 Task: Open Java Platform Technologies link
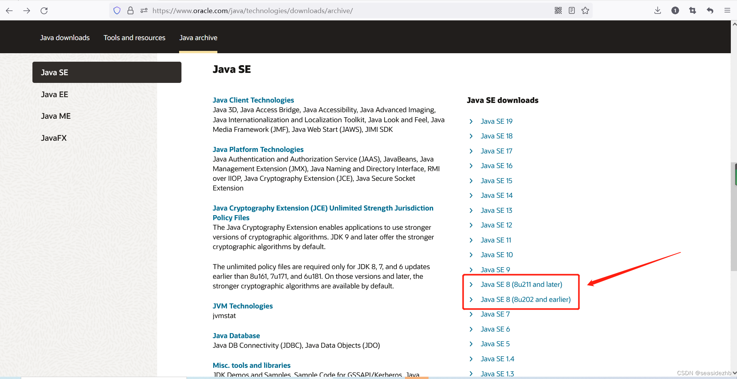tap(258, 150)
